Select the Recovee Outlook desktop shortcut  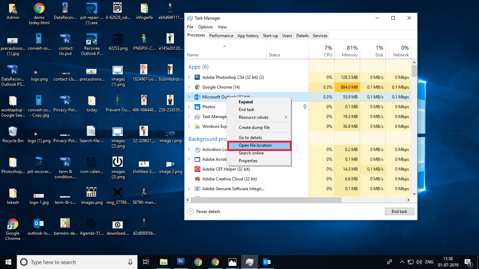pos(92,45)
